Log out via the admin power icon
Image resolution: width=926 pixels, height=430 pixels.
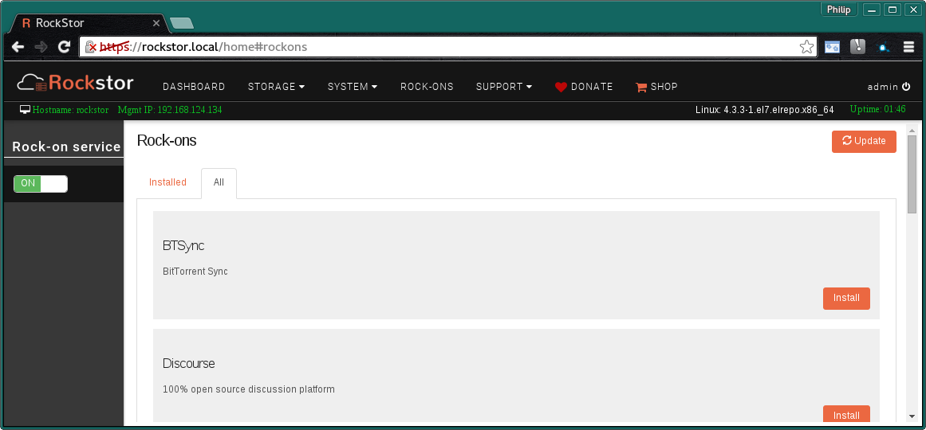[x=906, y=87]
